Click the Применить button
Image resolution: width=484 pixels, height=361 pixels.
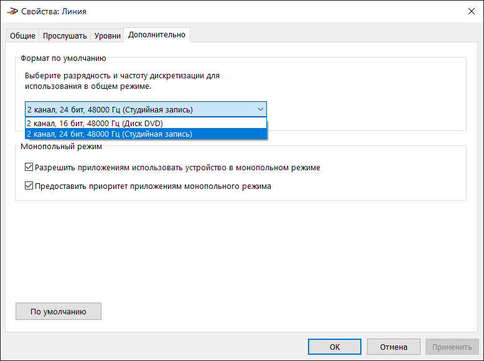452,347
